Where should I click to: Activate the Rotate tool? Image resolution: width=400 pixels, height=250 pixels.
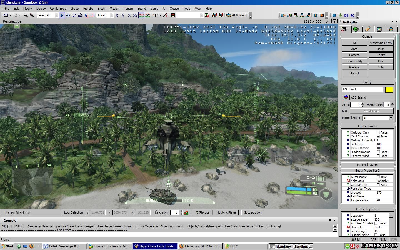click(x=74, y=15)
